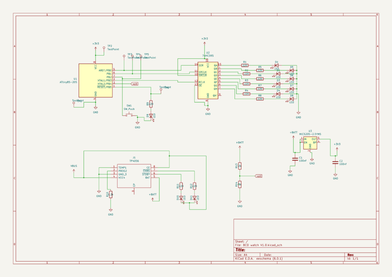Click LED D5 symbol

click(291, 70)
